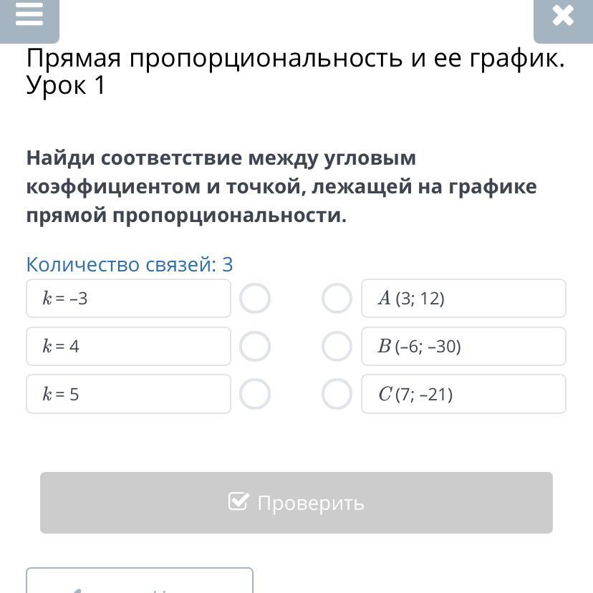Close the lesson with the X icon
Viewport: 593px width, 593px height.
pos(563,16)
